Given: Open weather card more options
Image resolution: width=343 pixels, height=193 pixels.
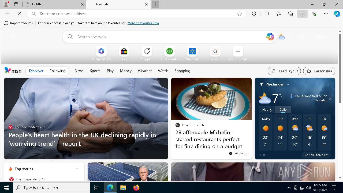Looking at the screenshot, I should click(327, 84).
